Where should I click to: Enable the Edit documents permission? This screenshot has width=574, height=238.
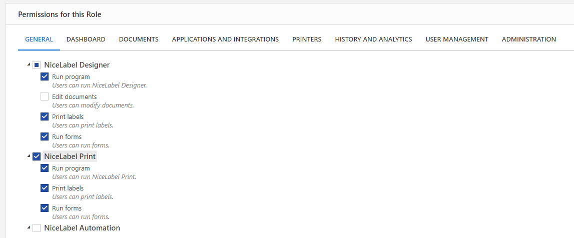pos(45,97)
